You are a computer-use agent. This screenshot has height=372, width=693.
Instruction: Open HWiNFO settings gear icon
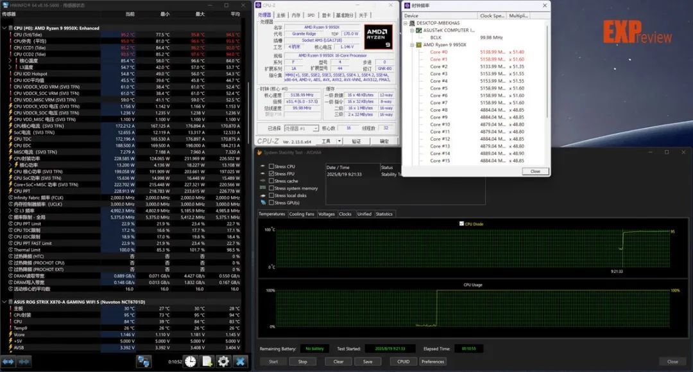point(224,361)
